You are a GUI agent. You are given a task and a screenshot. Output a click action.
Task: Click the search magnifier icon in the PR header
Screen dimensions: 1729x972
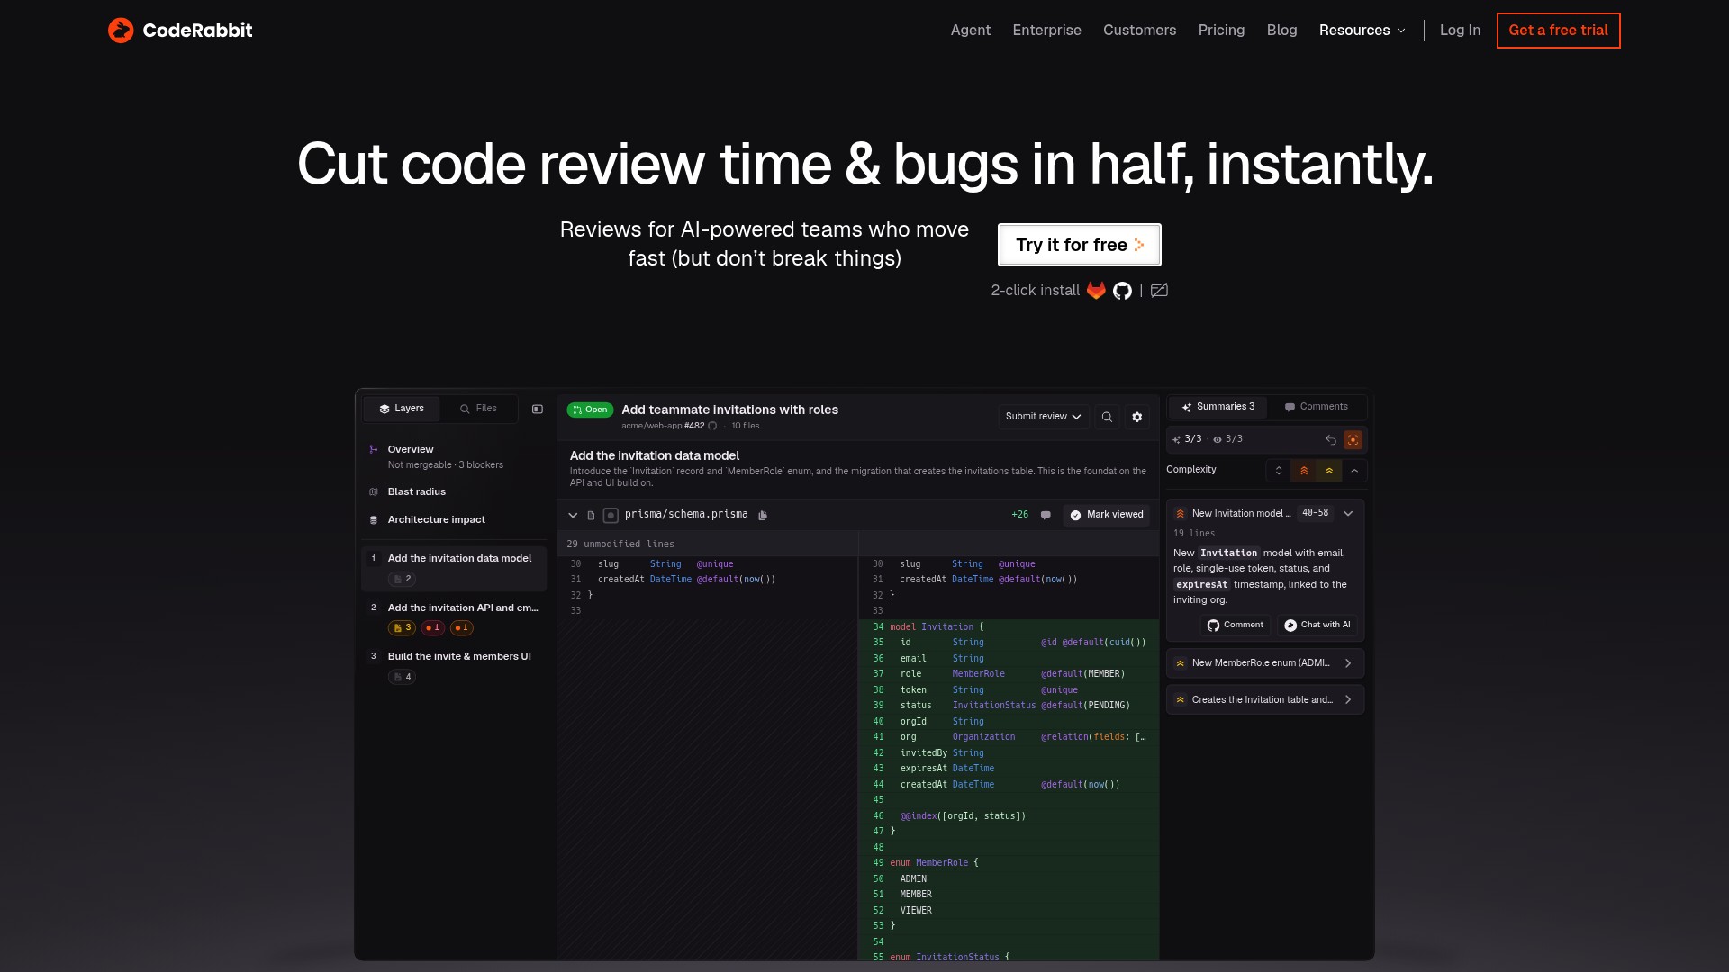click(x=1107, y=417)
